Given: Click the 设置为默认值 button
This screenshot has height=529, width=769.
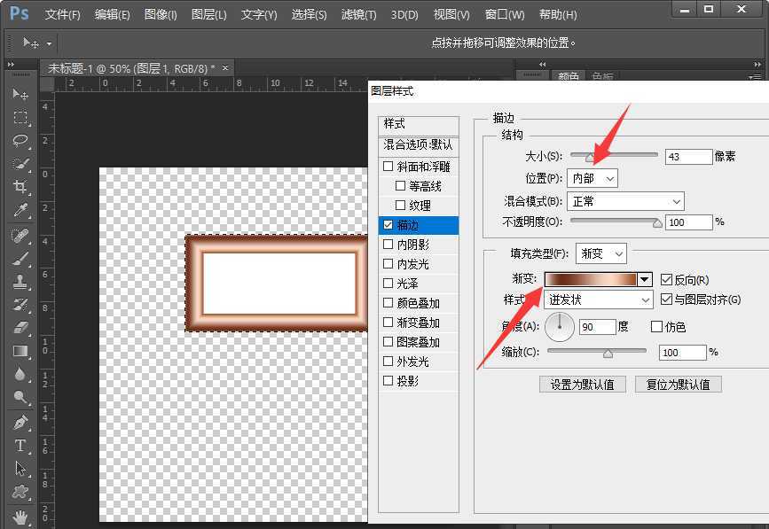Looking at the screenshot, I should 583,384.
